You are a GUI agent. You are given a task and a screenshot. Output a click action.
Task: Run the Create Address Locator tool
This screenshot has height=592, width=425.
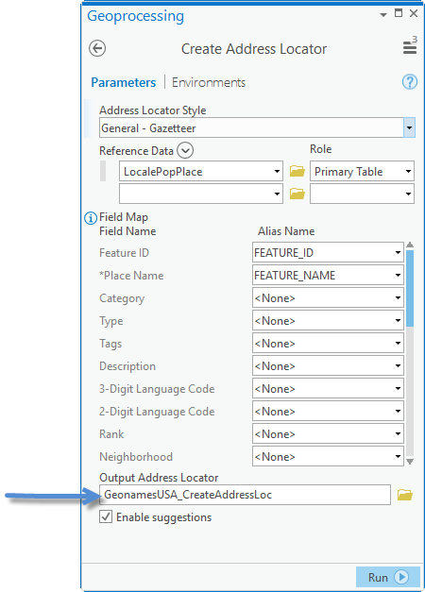388,577
